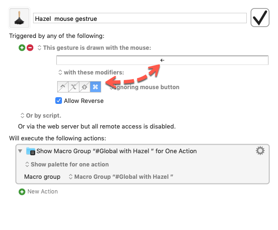Click the gesture drawing field
Viewport: 278px width, 230px height.
coord(162,60)
